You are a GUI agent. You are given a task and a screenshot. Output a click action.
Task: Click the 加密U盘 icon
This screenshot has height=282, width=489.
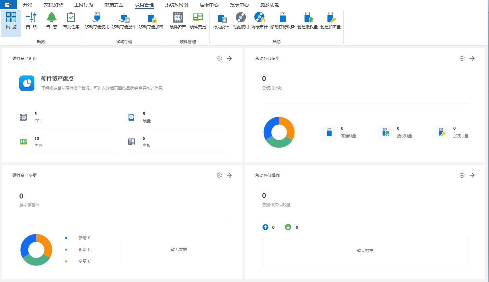pos(441,132)
